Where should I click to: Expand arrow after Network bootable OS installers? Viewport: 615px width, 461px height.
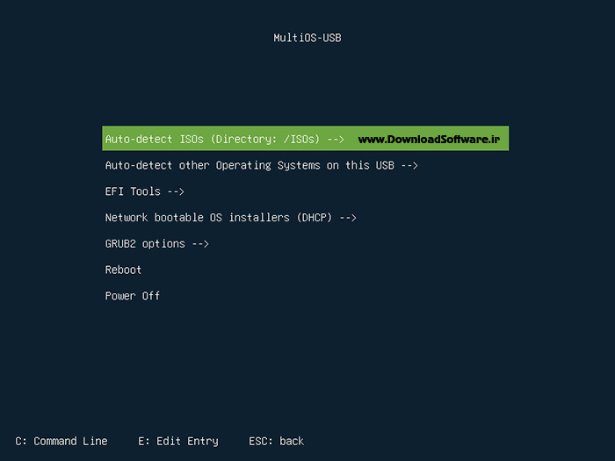[348, 218]
